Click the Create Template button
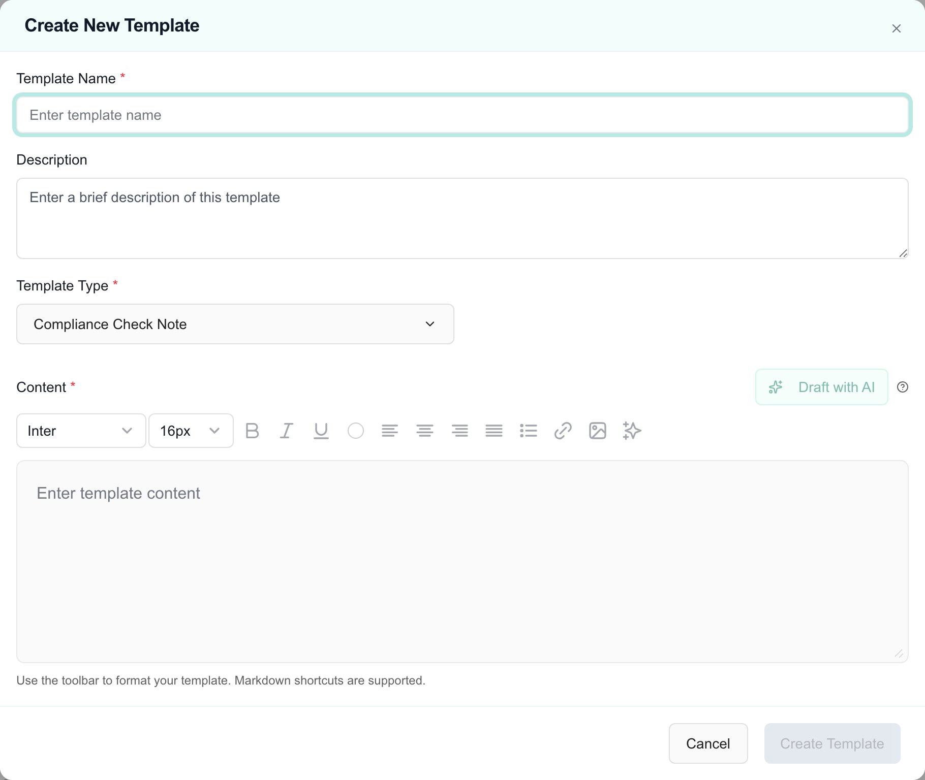 [832, 743]
